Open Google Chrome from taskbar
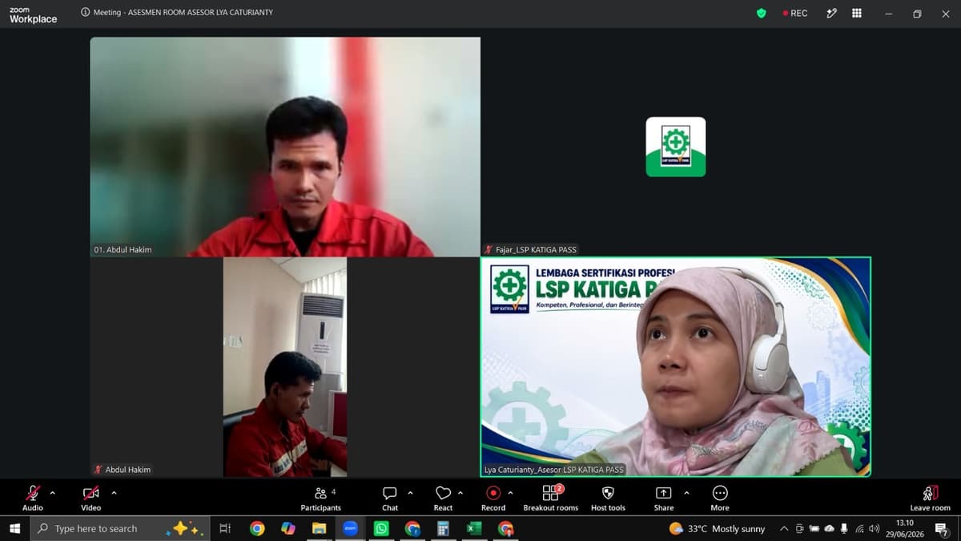This screenshot has width=961, height=541. [257, 528]
